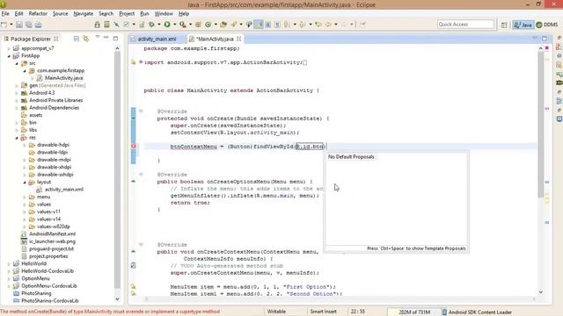Expand the appcompat_v7 project
Image resolution: width=563 pixels, height=316 pixels.
9,48
